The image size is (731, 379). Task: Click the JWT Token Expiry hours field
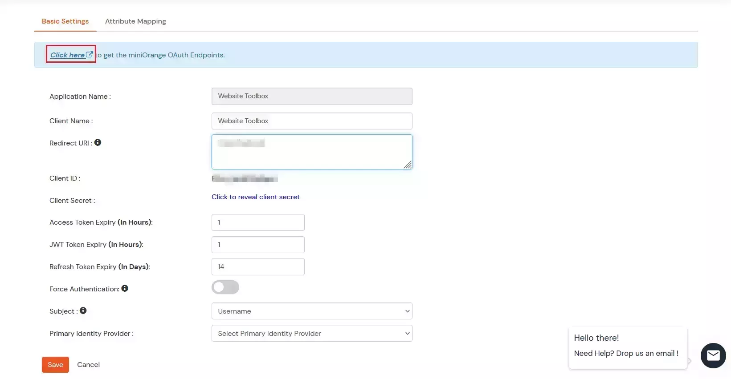pos(258,245)
